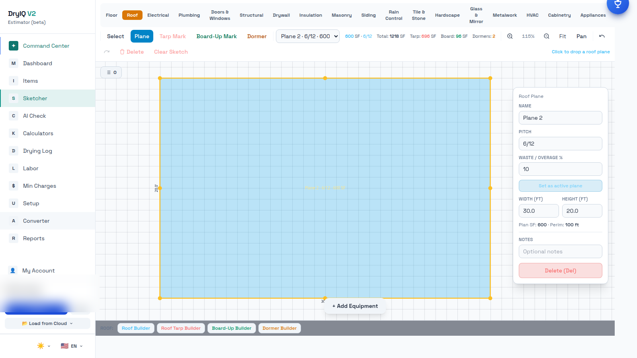Open the HVAC tab
The height and width of the screenshot is (358, 637).
pyautogui.click(x=532, y=15)
